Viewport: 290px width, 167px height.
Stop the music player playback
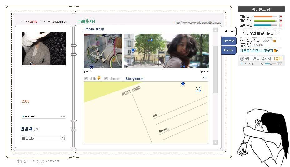(x=245, y=64)
